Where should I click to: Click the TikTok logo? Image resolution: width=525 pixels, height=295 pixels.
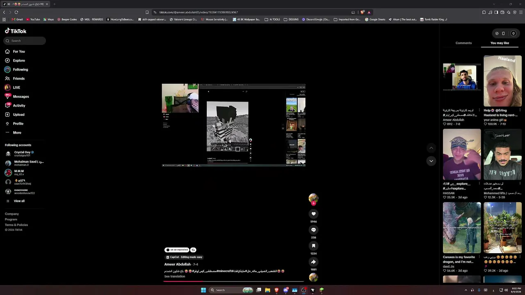(16, 31)
